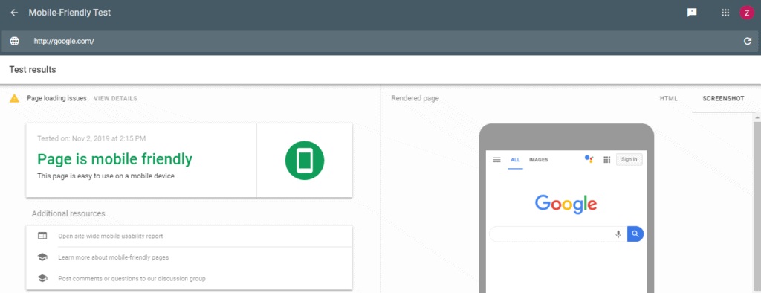Click the 'Page loading issues' text
Viewport: 761px width, 293px height.
pyautogui.click(x=56, y=98)
